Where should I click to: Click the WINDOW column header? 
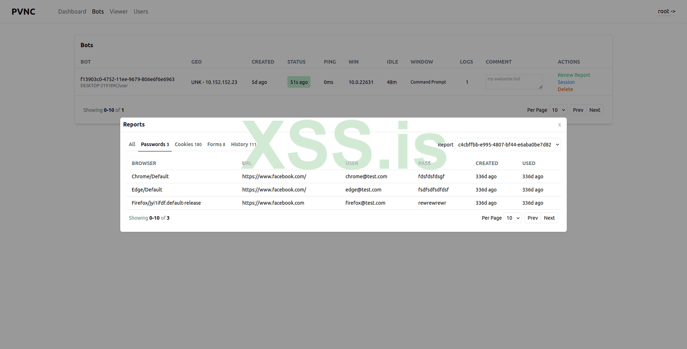point(422,62)
